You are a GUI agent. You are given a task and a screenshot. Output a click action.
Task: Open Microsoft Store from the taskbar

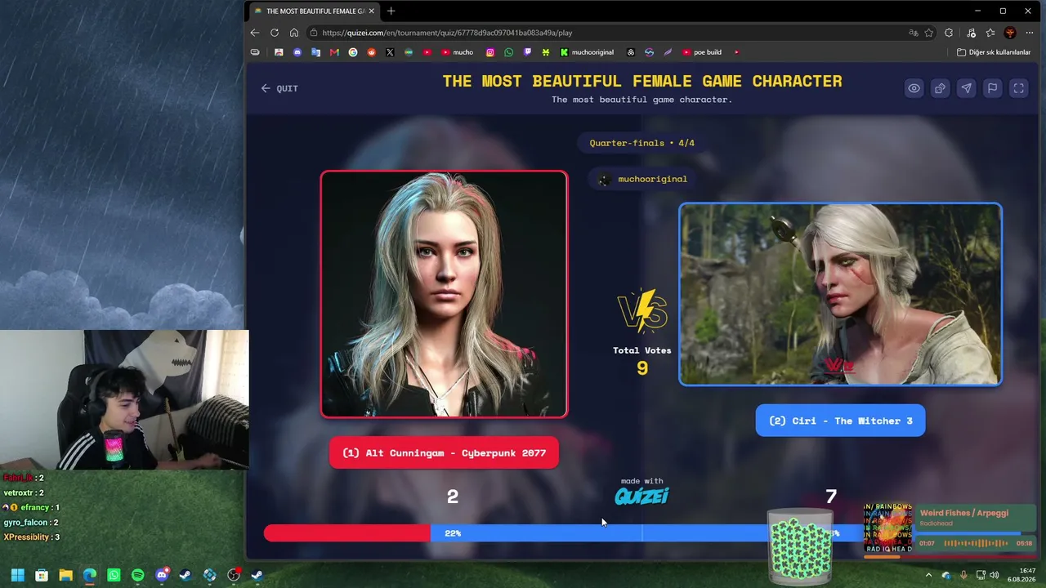click(x=42, y=575)
